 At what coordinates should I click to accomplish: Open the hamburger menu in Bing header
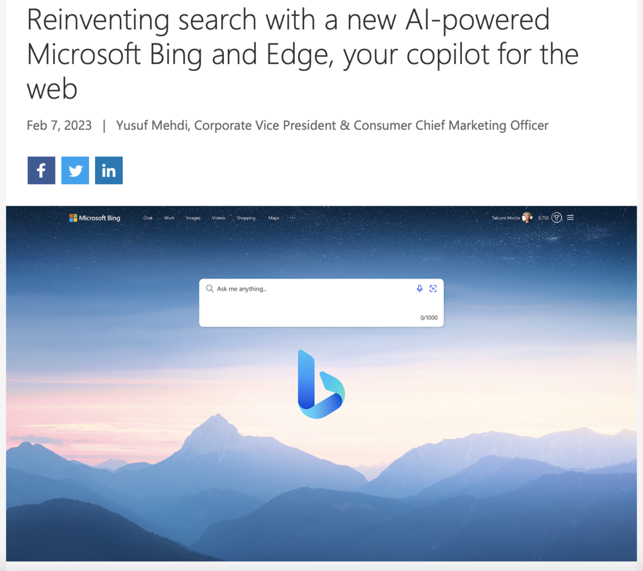pyautogui.click(x=570, y=218)
